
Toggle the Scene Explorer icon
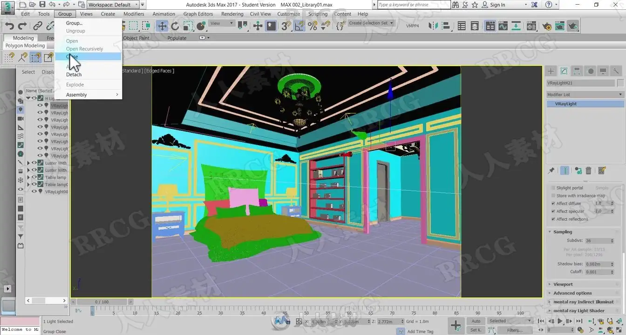(x=462, y=26)
